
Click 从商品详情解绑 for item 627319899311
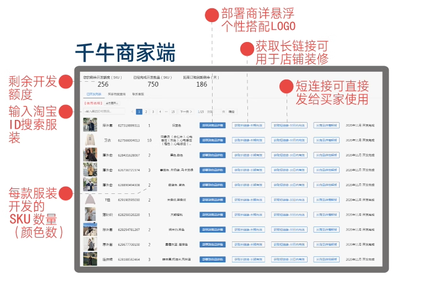click(x=326, y=125)
